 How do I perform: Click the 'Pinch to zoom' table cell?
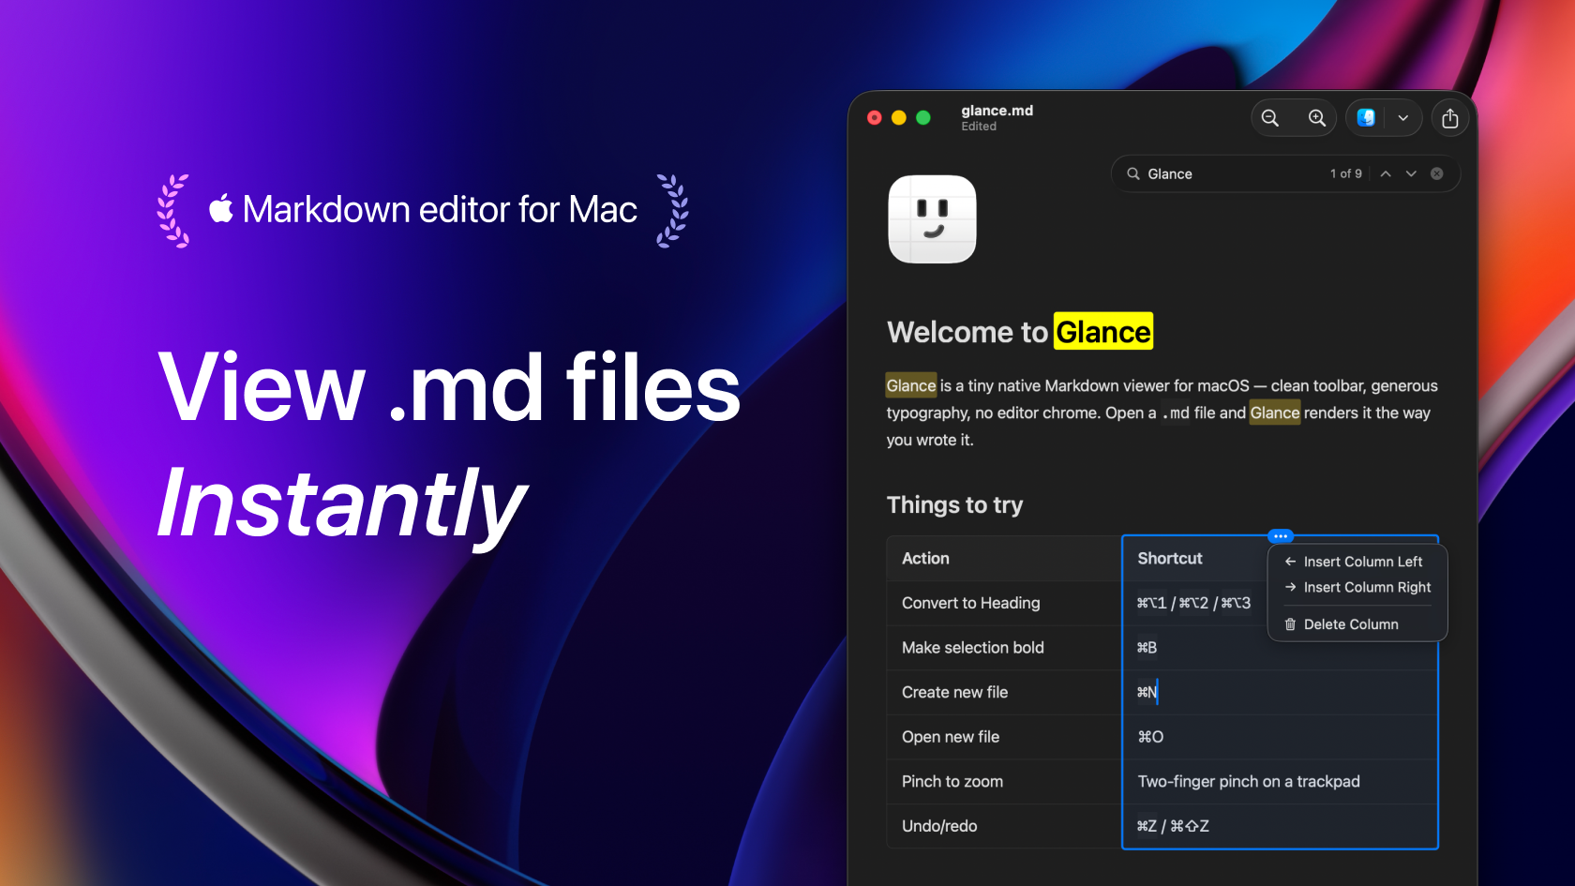coord(1004,781)
